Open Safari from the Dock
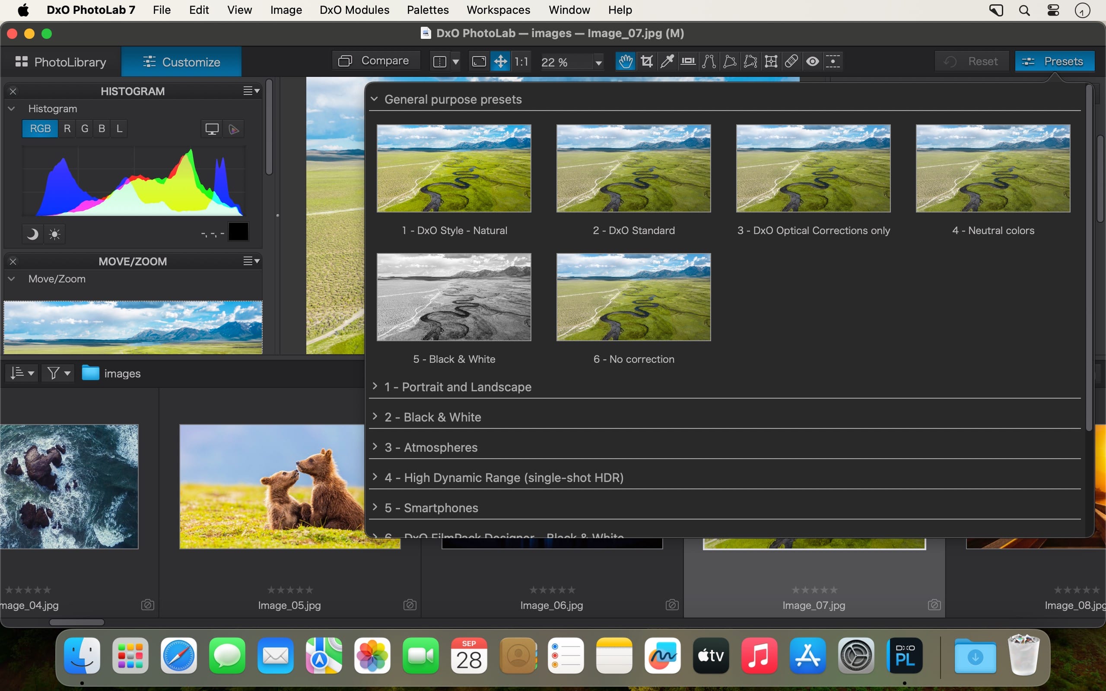The height and width of the screenshot is (691, 1106). coord(179,656)
